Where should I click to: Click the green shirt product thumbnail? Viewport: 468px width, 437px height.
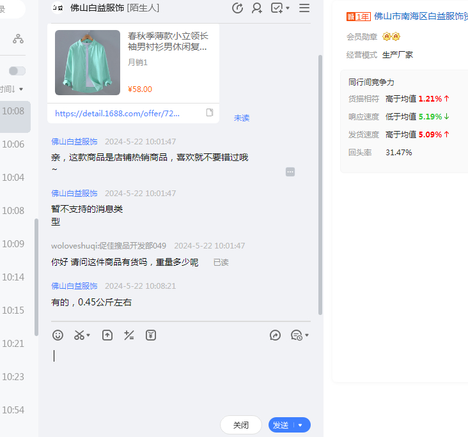click(88, 63)
